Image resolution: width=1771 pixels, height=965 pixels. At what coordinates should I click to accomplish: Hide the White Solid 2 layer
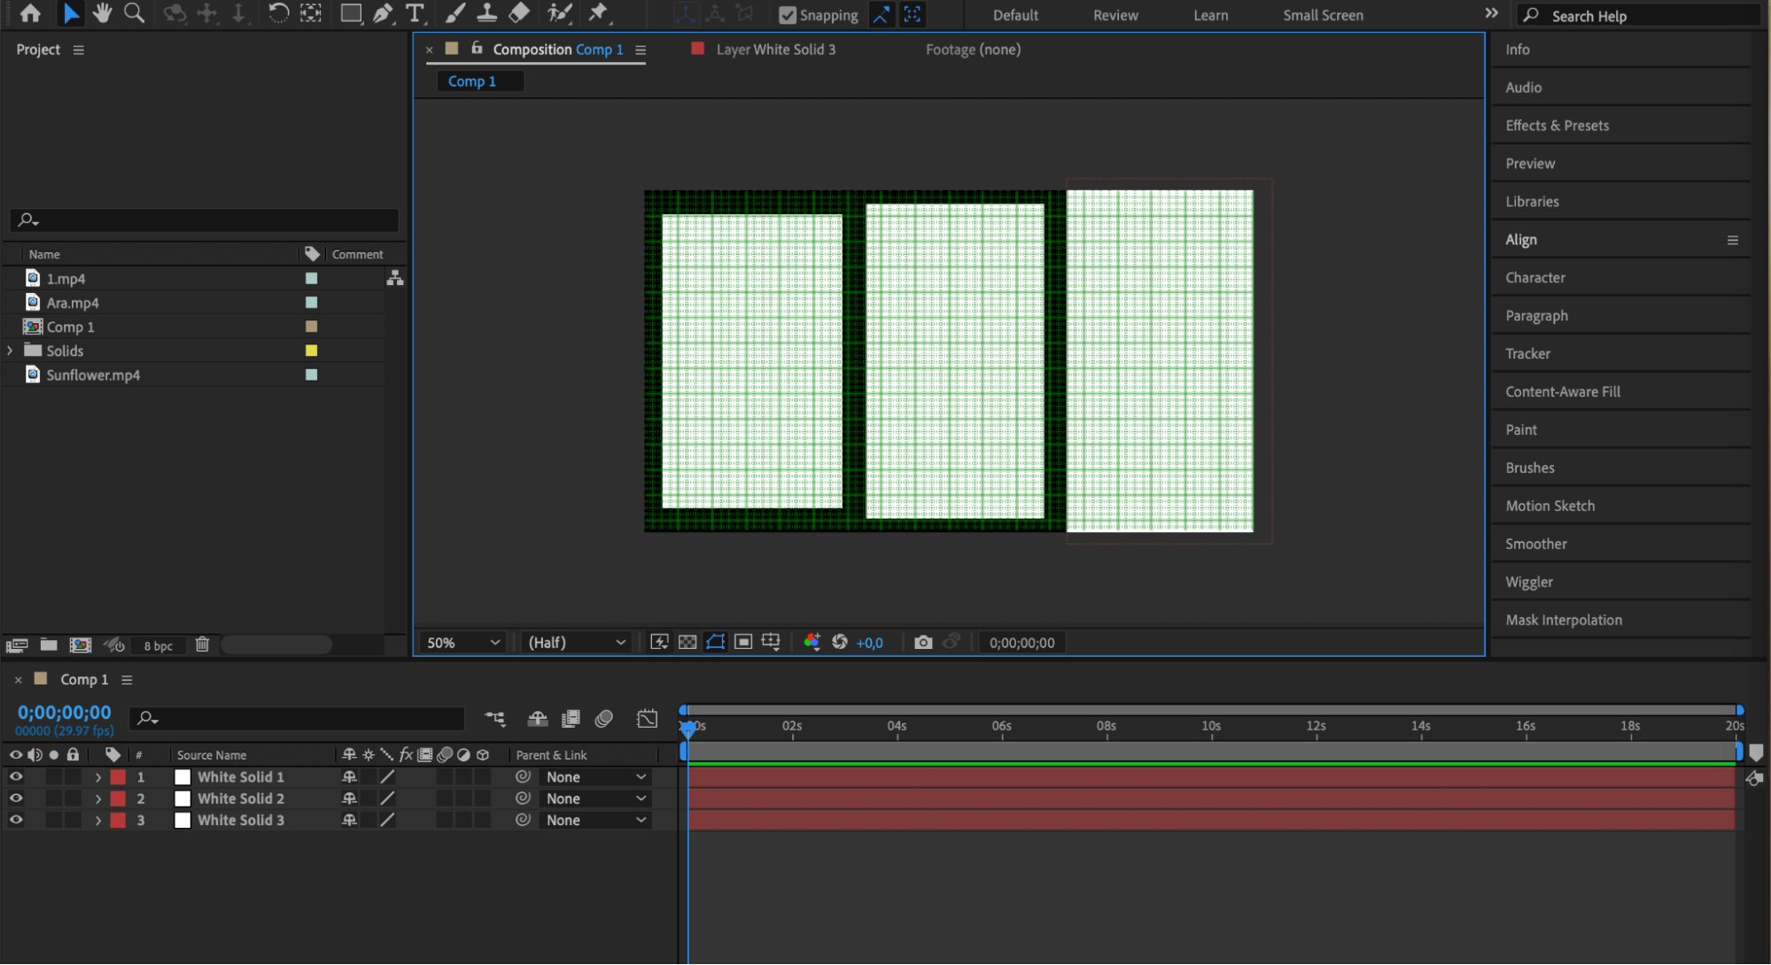point(16,799)
